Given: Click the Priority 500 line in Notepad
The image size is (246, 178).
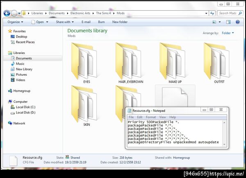Looking at the screenshot, I should (153, 122).
